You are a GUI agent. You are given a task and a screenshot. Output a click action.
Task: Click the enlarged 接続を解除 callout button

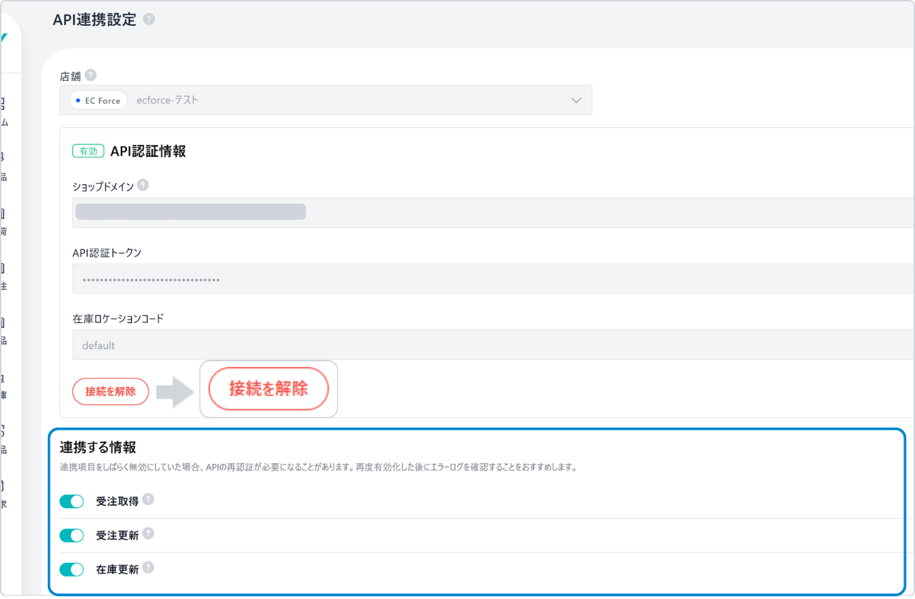pyautogui.click(x=268, y=389)
